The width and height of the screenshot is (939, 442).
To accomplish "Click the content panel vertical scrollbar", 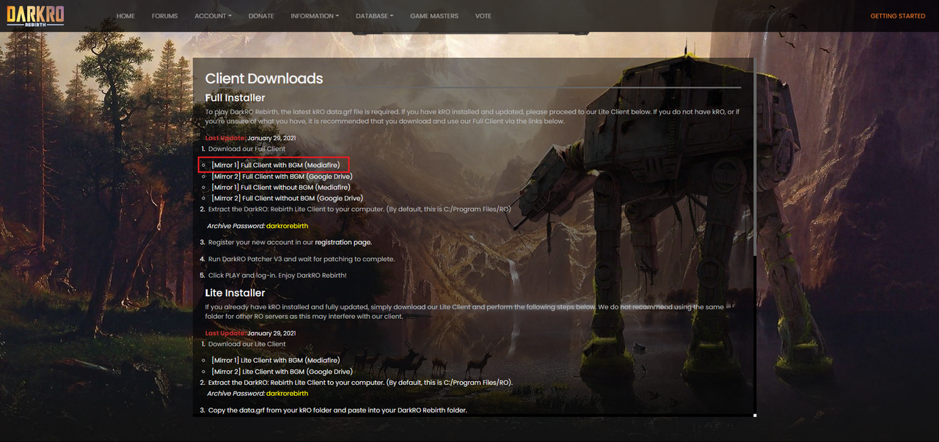I will tap(755, 157).
